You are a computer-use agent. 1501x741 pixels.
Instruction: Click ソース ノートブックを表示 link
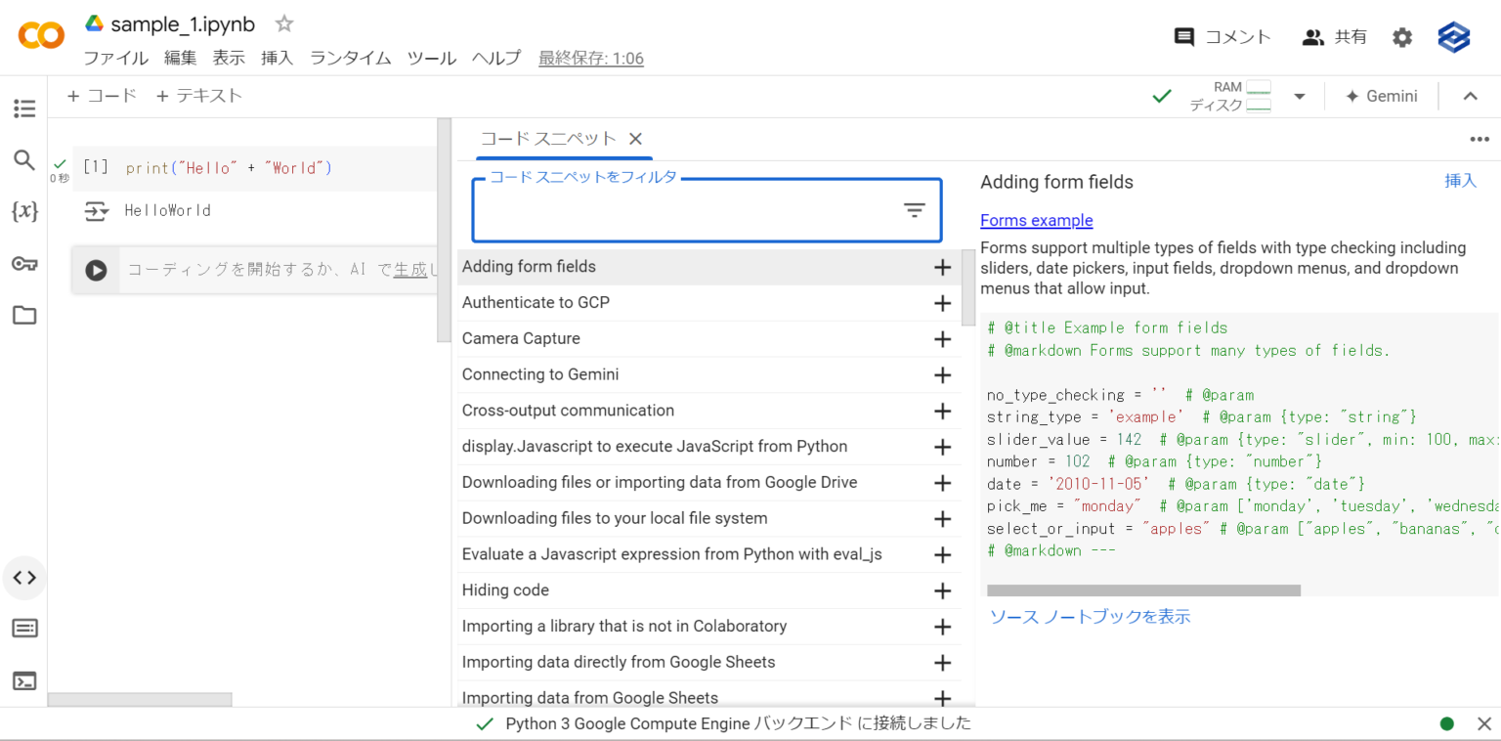point(1089,617)
